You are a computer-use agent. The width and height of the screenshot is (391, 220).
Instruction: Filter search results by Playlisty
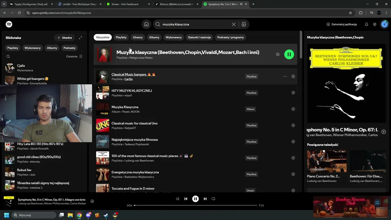click(x=121, y=37)
